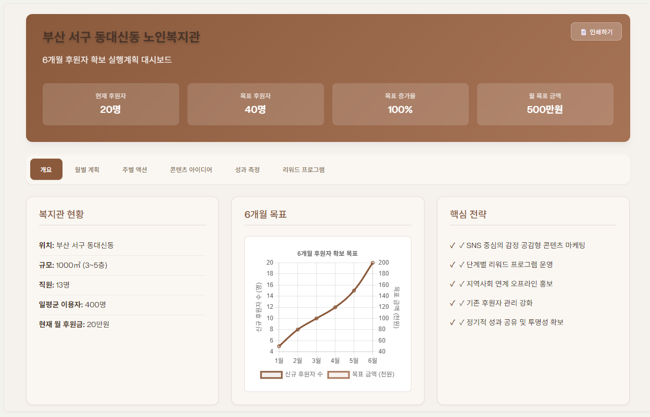
Task: Click the 월 목표 금액 500만원 stat card
Action: pyautogui.click(x=545, y=103)
